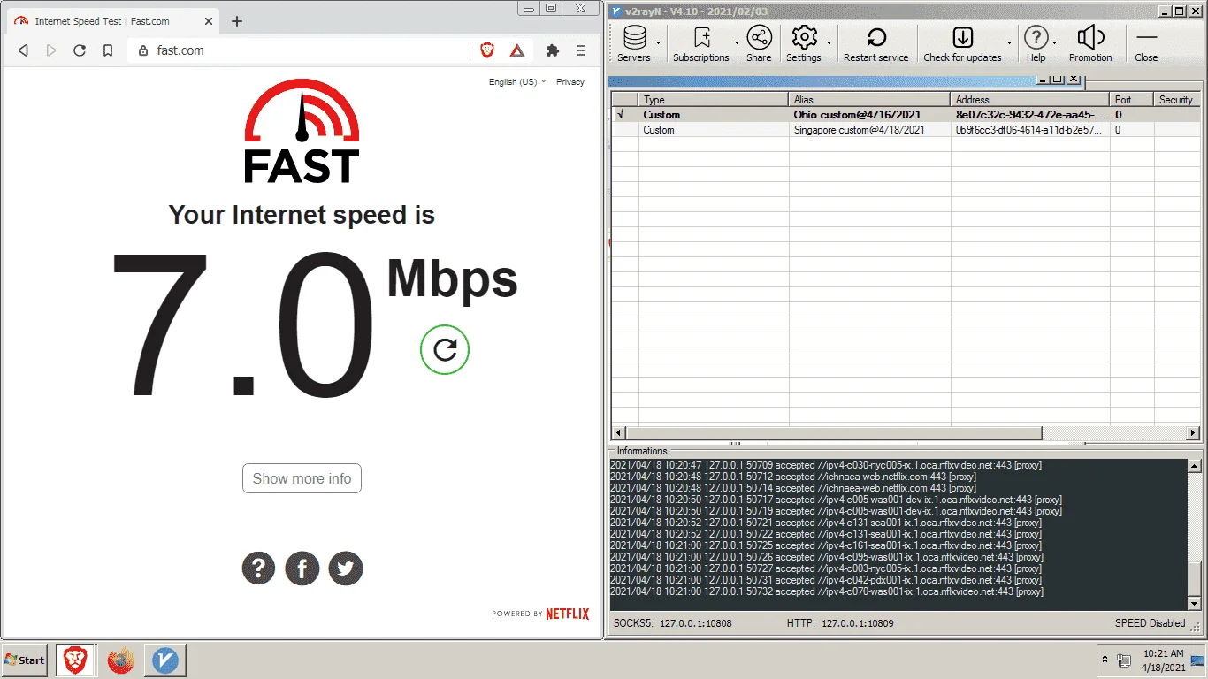Open the Windows Start button
Image resolution: width=1208 pixels, height=679 pixels.
25,660
